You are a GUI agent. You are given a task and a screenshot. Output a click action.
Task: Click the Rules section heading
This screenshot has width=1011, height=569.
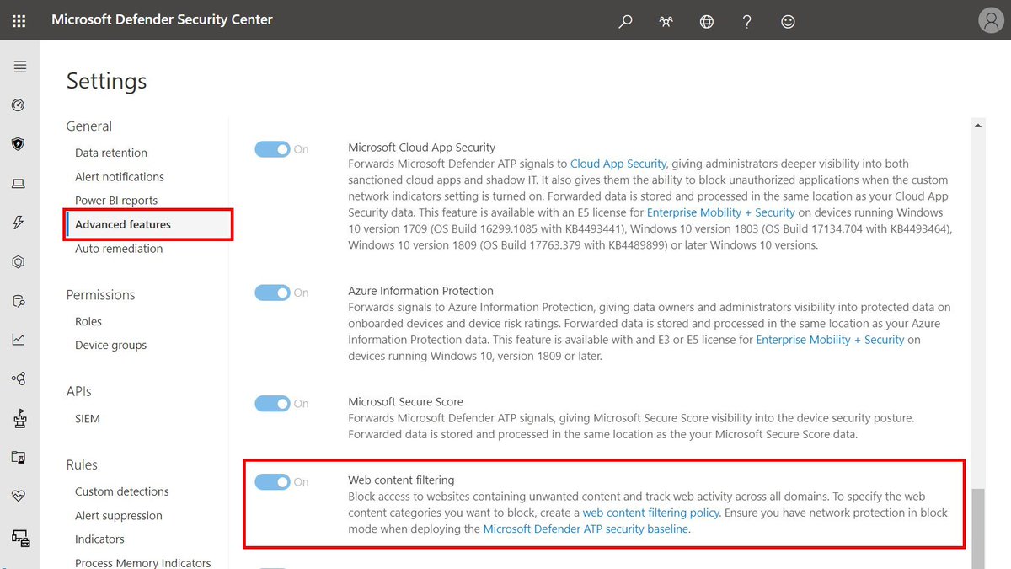[x=83, y=464]
